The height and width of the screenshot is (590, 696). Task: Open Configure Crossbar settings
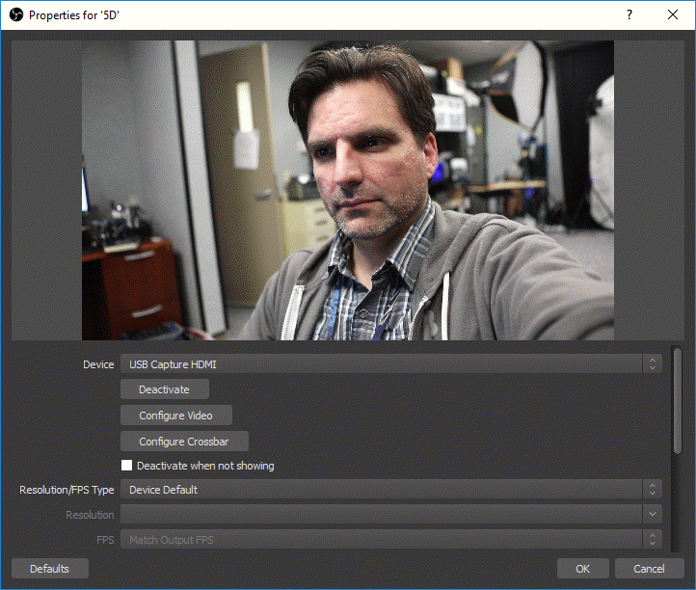[184, 442]
